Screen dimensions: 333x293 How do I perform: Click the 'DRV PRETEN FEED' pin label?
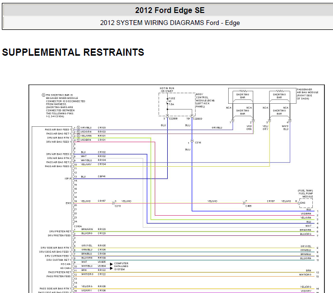click(59, 235)
